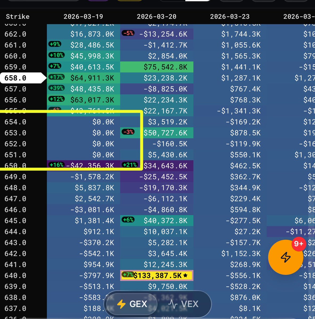This screenshot has height=319, width=315.
Task: Select the 2026-03-20 column header
Action: point(157,16)
